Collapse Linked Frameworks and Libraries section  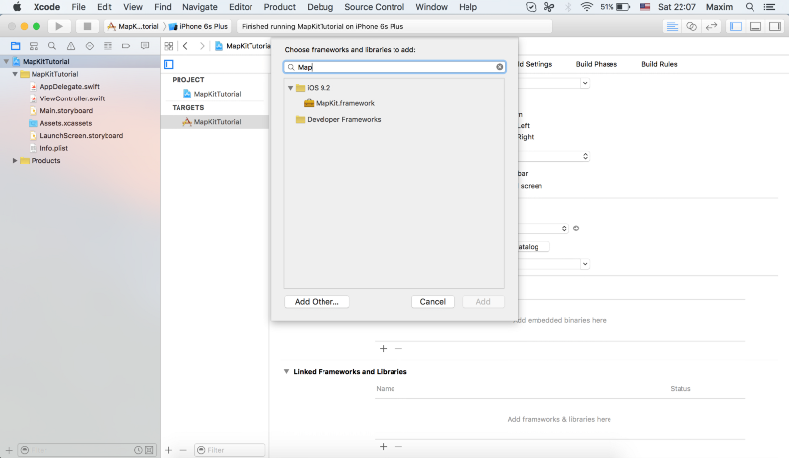(286, 371)
